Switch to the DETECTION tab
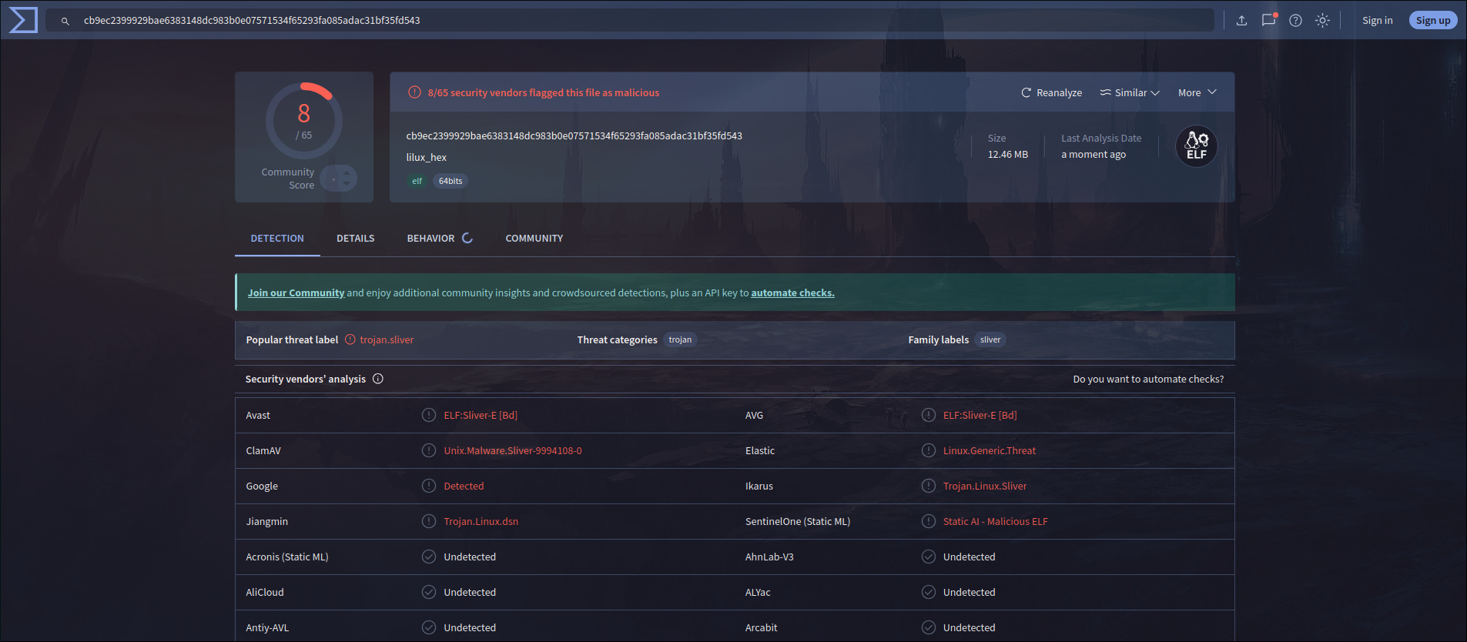 pos(277,239)
